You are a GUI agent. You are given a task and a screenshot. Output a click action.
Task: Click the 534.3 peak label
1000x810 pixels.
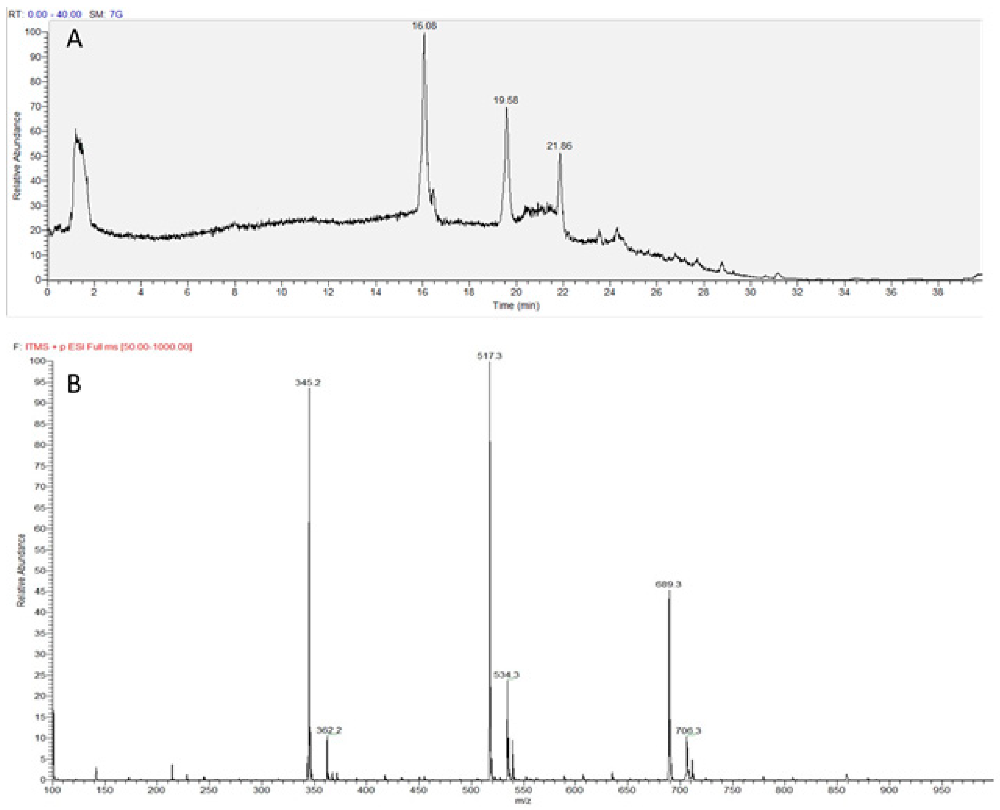506,675
